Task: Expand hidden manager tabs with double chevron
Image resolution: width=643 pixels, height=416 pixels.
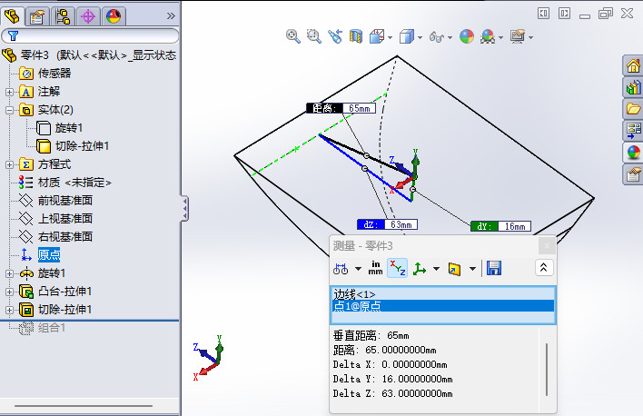Action: point(171,16)
